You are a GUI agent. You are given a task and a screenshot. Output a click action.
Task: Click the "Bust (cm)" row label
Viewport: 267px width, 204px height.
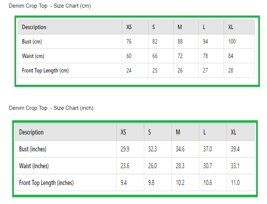pyautogui.click(x=32, y=41)
